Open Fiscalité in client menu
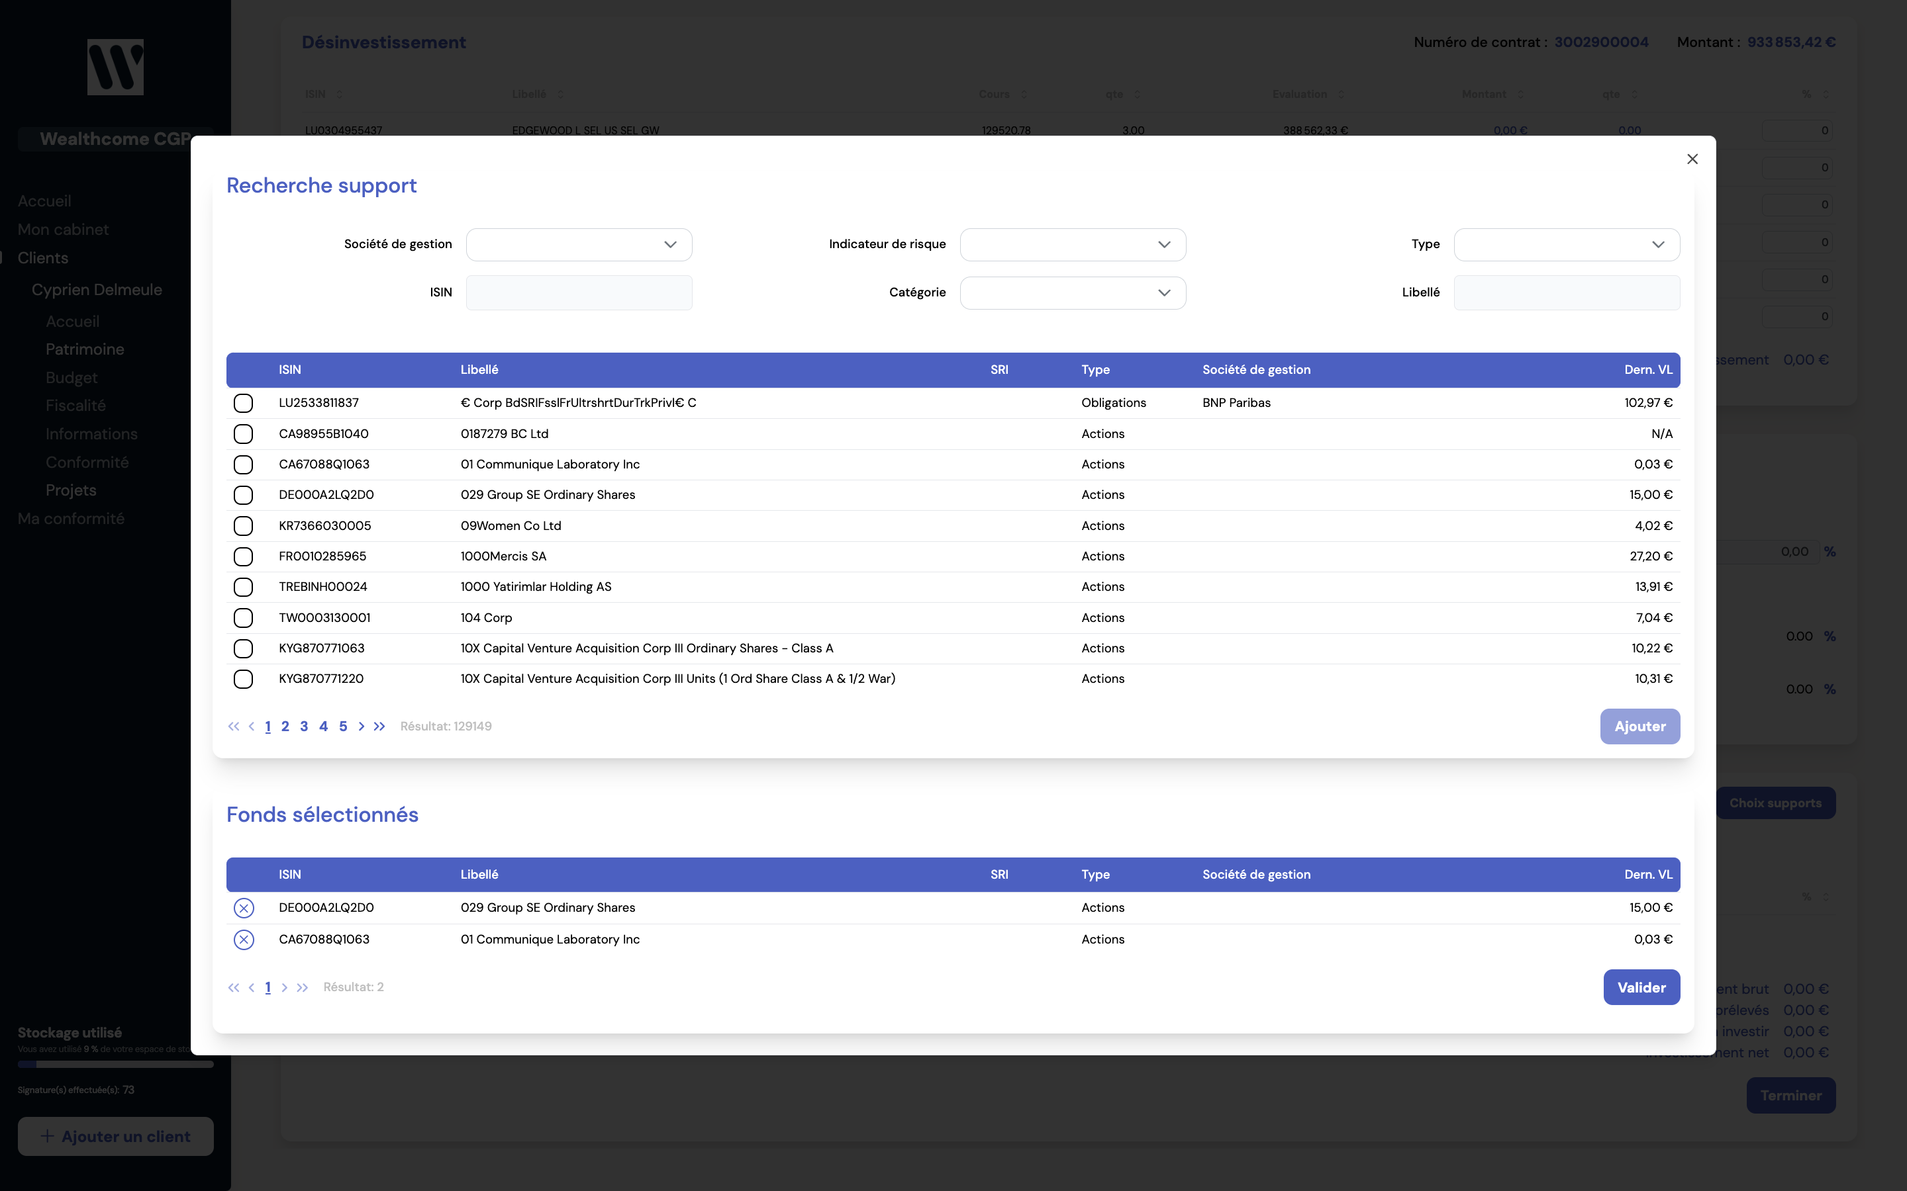 (x=75, y=406)
